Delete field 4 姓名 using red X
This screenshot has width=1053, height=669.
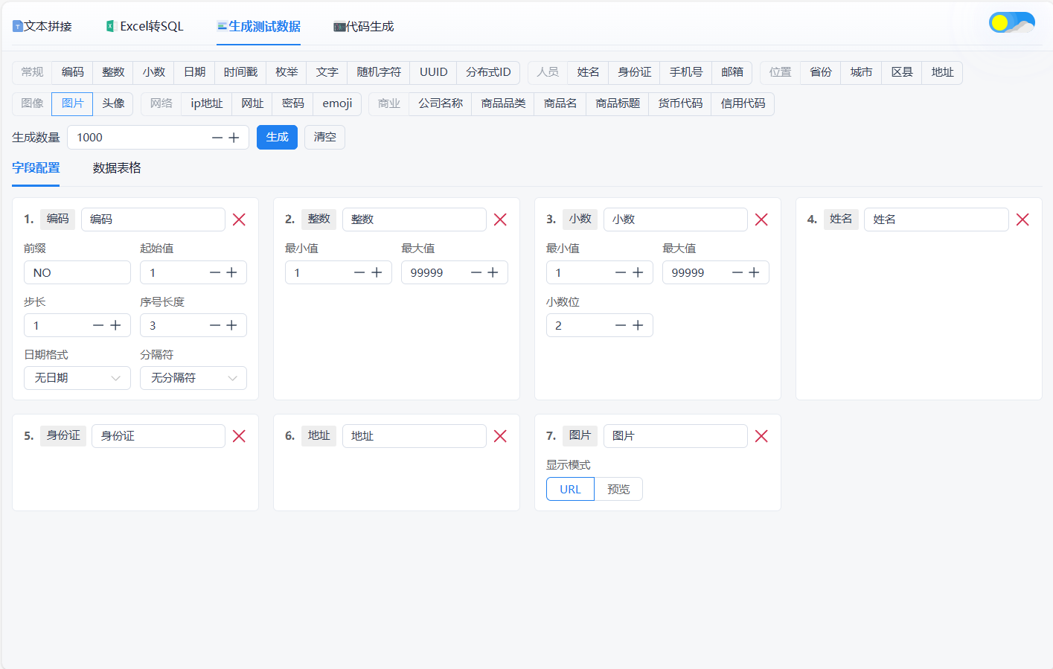[x=1022, y=220]
